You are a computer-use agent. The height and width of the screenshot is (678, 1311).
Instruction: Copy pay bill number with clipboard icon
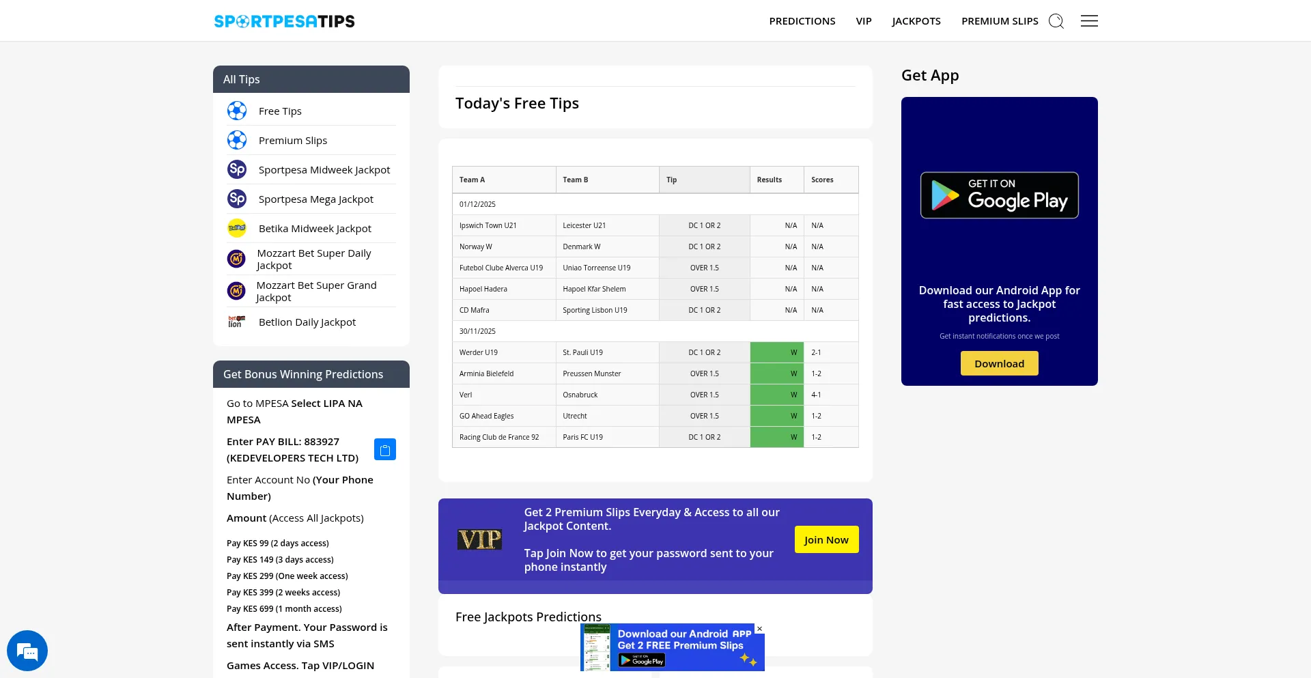click(x=385, y=449)
